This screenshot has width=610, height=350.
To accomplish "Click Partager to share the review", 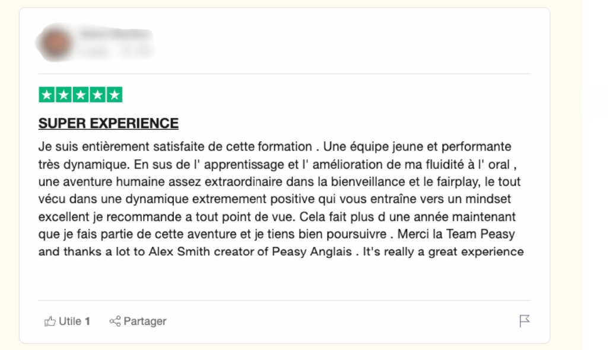I will tap(144, 321).
